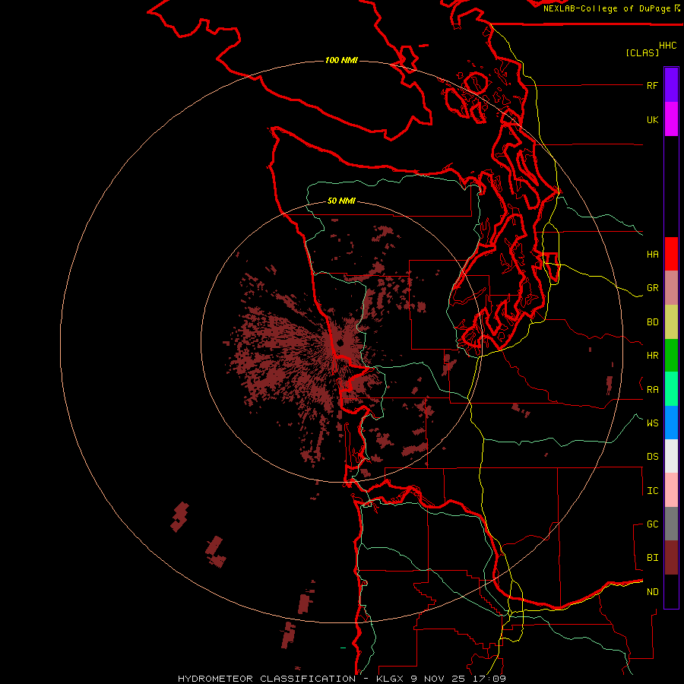Screen dimensions: 684x684
Task: Click the "HHC" product code text
Action: (667, 46)
